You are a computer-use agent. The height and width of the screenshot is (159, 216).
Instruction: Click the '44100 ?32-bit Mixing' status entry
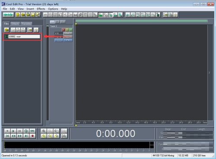point(163,156)
